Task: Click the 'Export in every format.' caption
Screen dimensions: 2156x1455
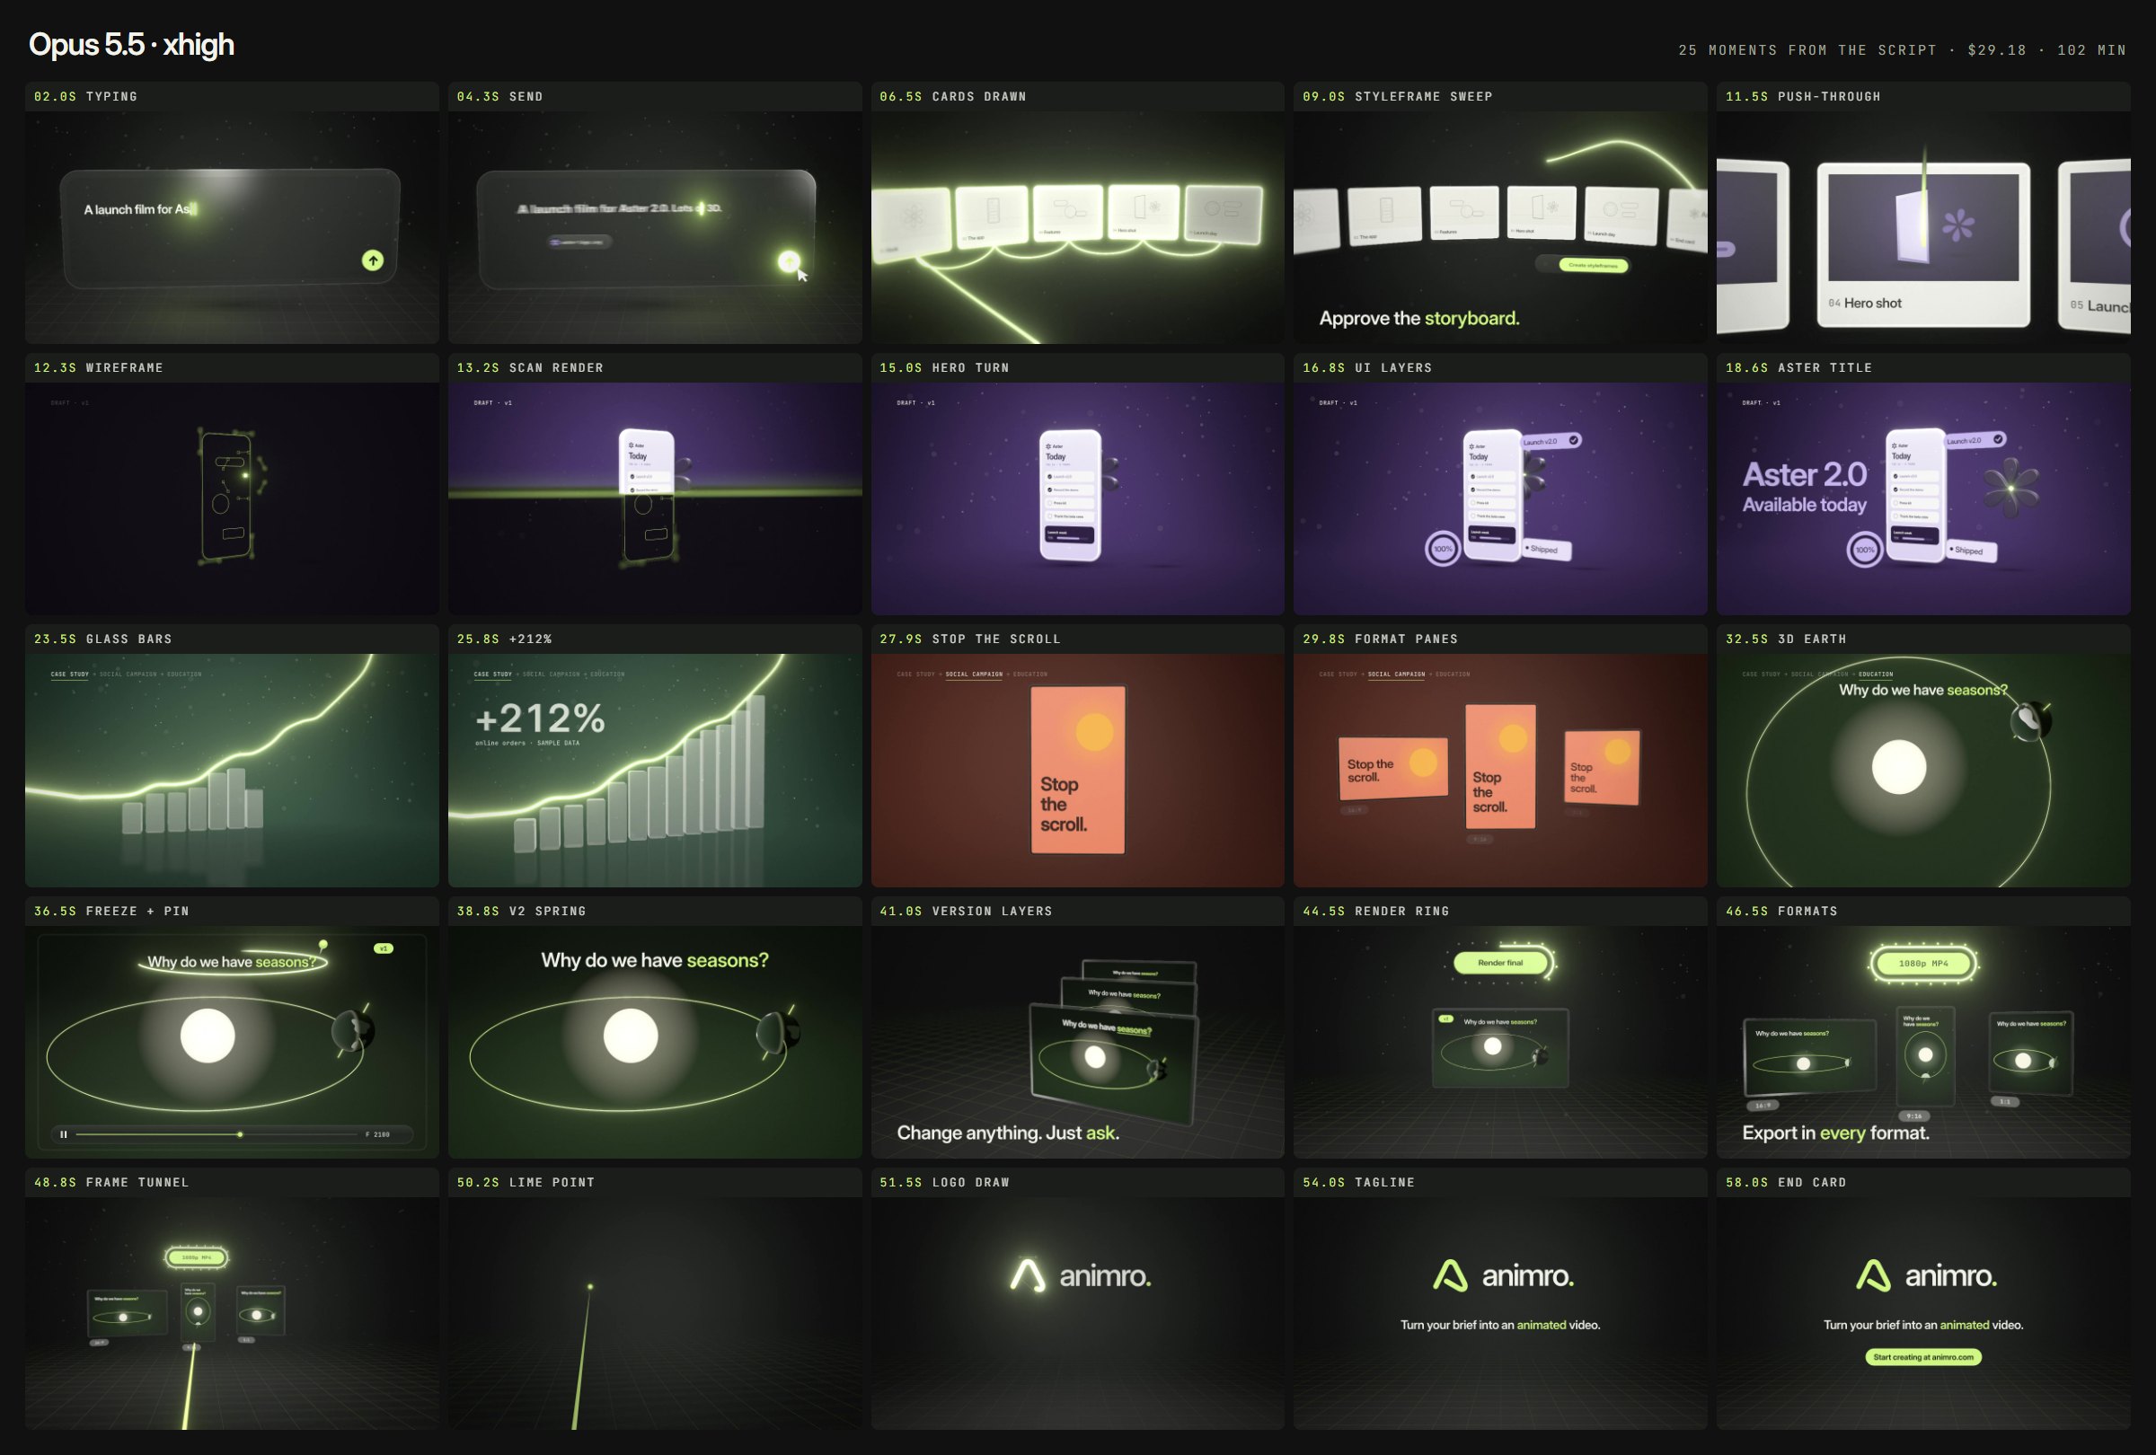Action: click(1835, 1133)
